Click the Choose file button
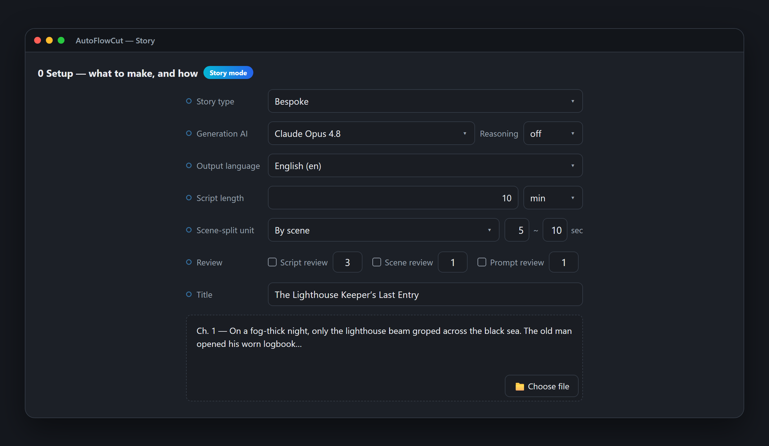The width and height of the screenshot is (769, 446). (542, 386)
